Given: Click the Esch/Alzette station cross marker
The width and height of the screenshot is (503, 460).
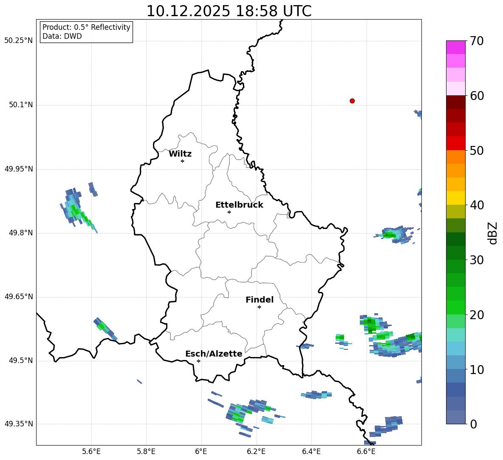Looking at the screenshot, I should 198,361.
